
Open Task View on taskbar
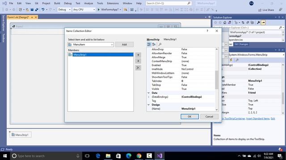pos(87,156)
